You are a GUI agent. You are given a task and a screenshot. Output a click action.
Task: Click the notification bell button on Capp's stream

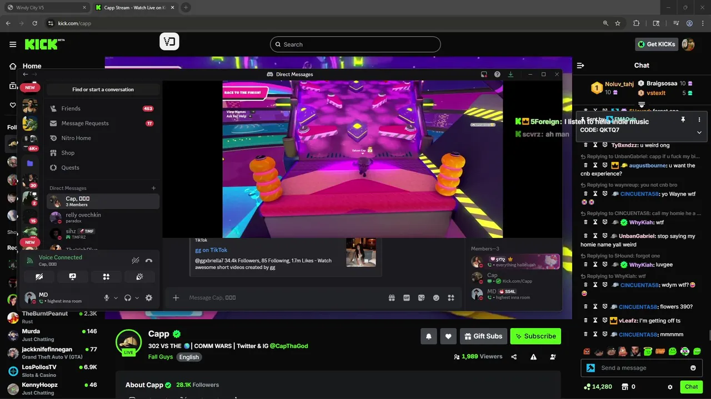429,336
